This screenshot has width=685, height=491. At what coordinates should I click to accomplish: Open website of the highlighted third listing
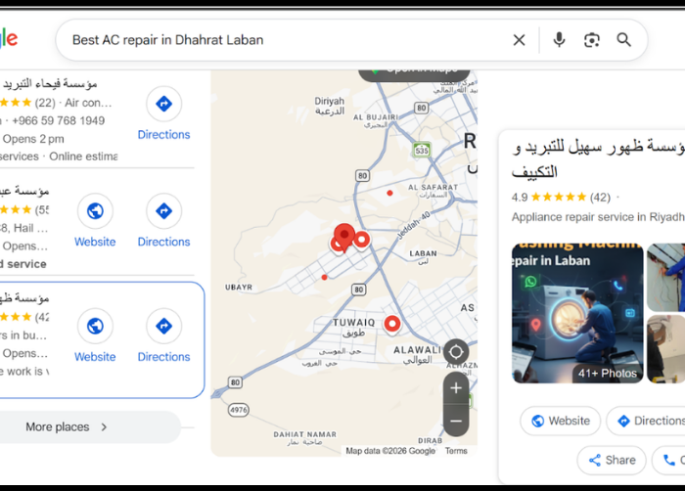[x=95, y=335]
